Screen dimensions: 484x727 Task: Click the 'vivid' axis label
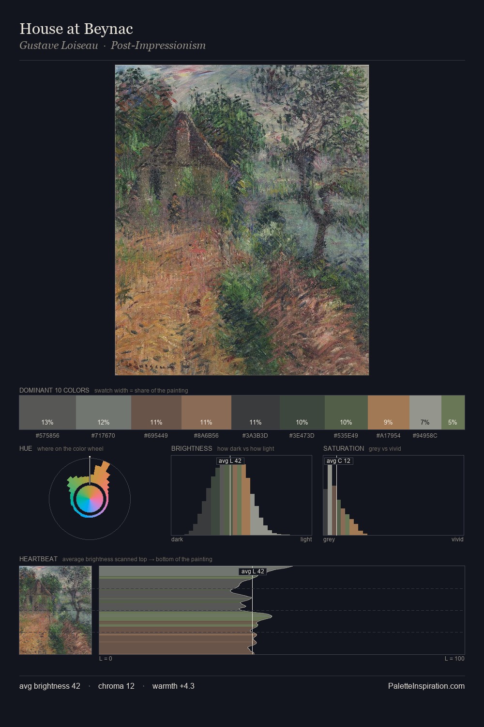pyautogui.click(x=457, y=539)
